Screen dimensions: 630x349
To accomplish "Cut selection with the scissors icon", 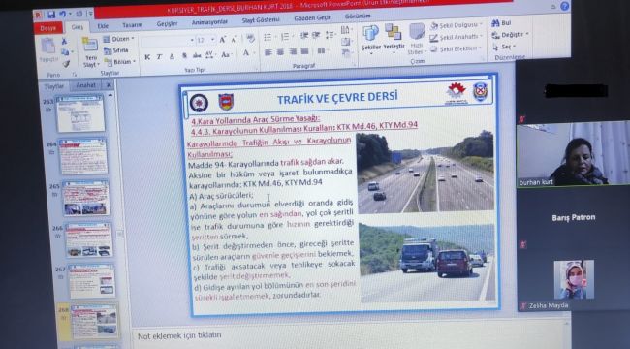I will [x=64, y=42].
